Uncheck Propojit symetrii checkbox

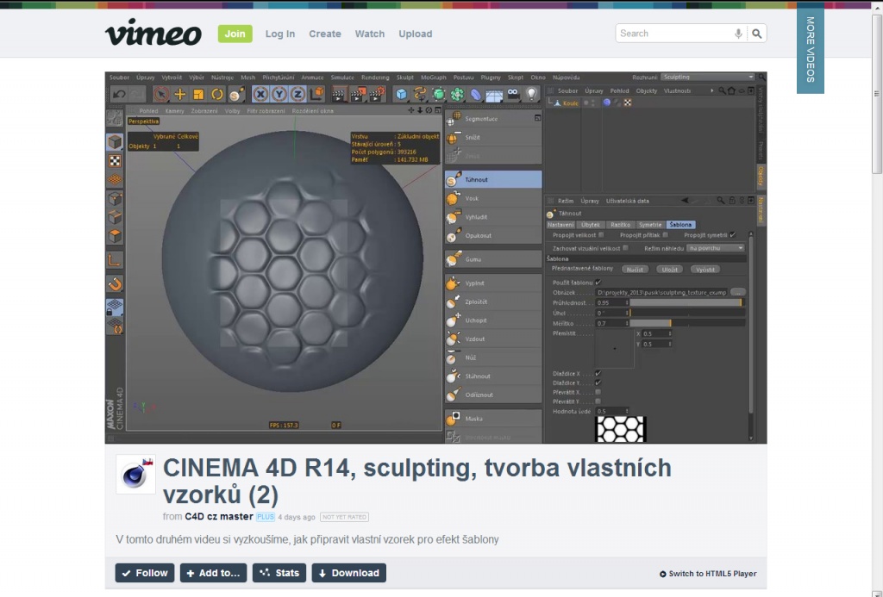tap(733, 234)
